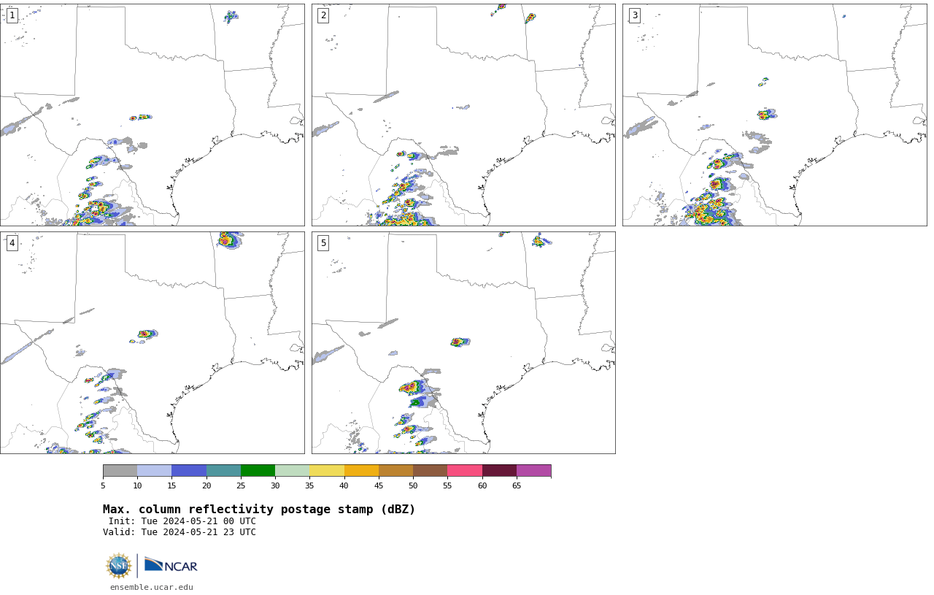Image resolution: width=934 pixels, height=595 pixels.
Task: Click the dark green 25-30 dBZ swatch
Action: 258,471
